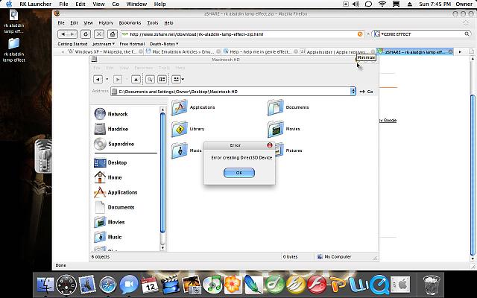Viewport: 477px width, 298px height.
Task: Select the Movies folder in main pane
Action: (284, 129)
